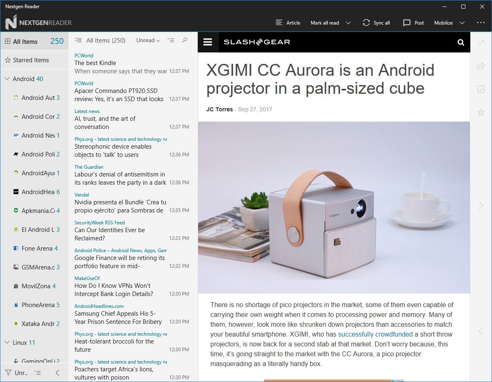Screen dimensions: 492x382
Task: Open 'Poachers target Africa's lions' article
Action: pos(133,369)
